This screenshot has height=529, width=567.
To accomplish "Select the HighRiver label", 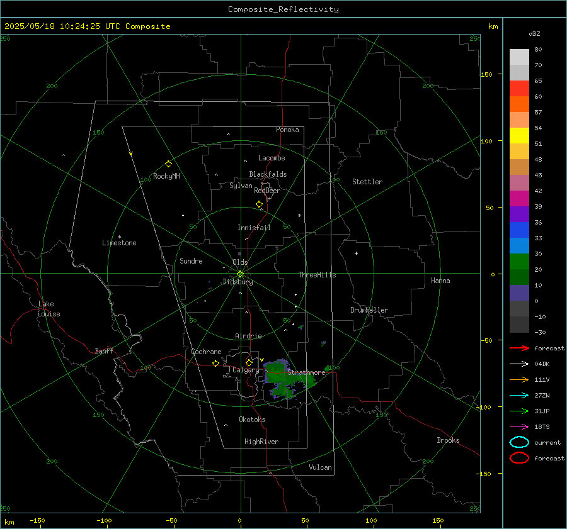I will [x=261, y=442].
